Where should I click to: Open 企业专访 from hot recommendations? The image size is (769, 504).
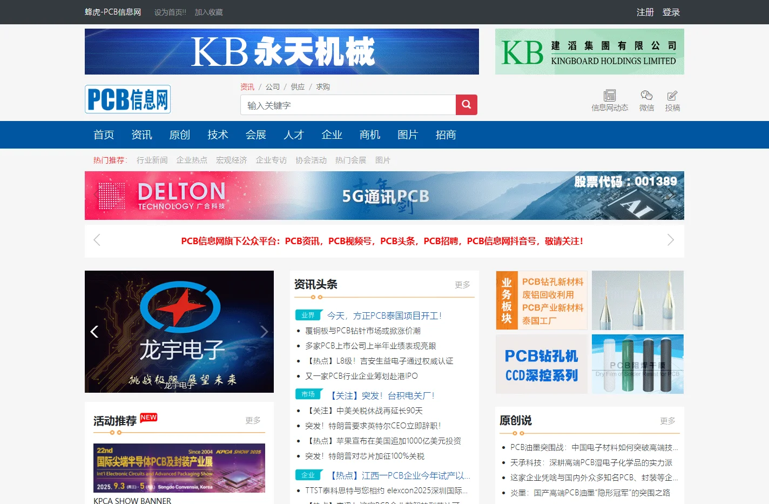[x=271, y=160]
